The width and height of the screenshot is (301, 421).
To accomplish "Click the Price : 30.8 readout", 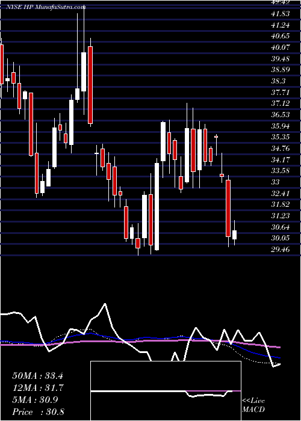I will (37, 412).
